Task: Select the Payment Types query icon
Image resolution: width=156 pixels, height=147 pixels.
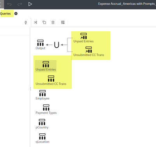Action: pyautogui.click(x=46, y=108)
